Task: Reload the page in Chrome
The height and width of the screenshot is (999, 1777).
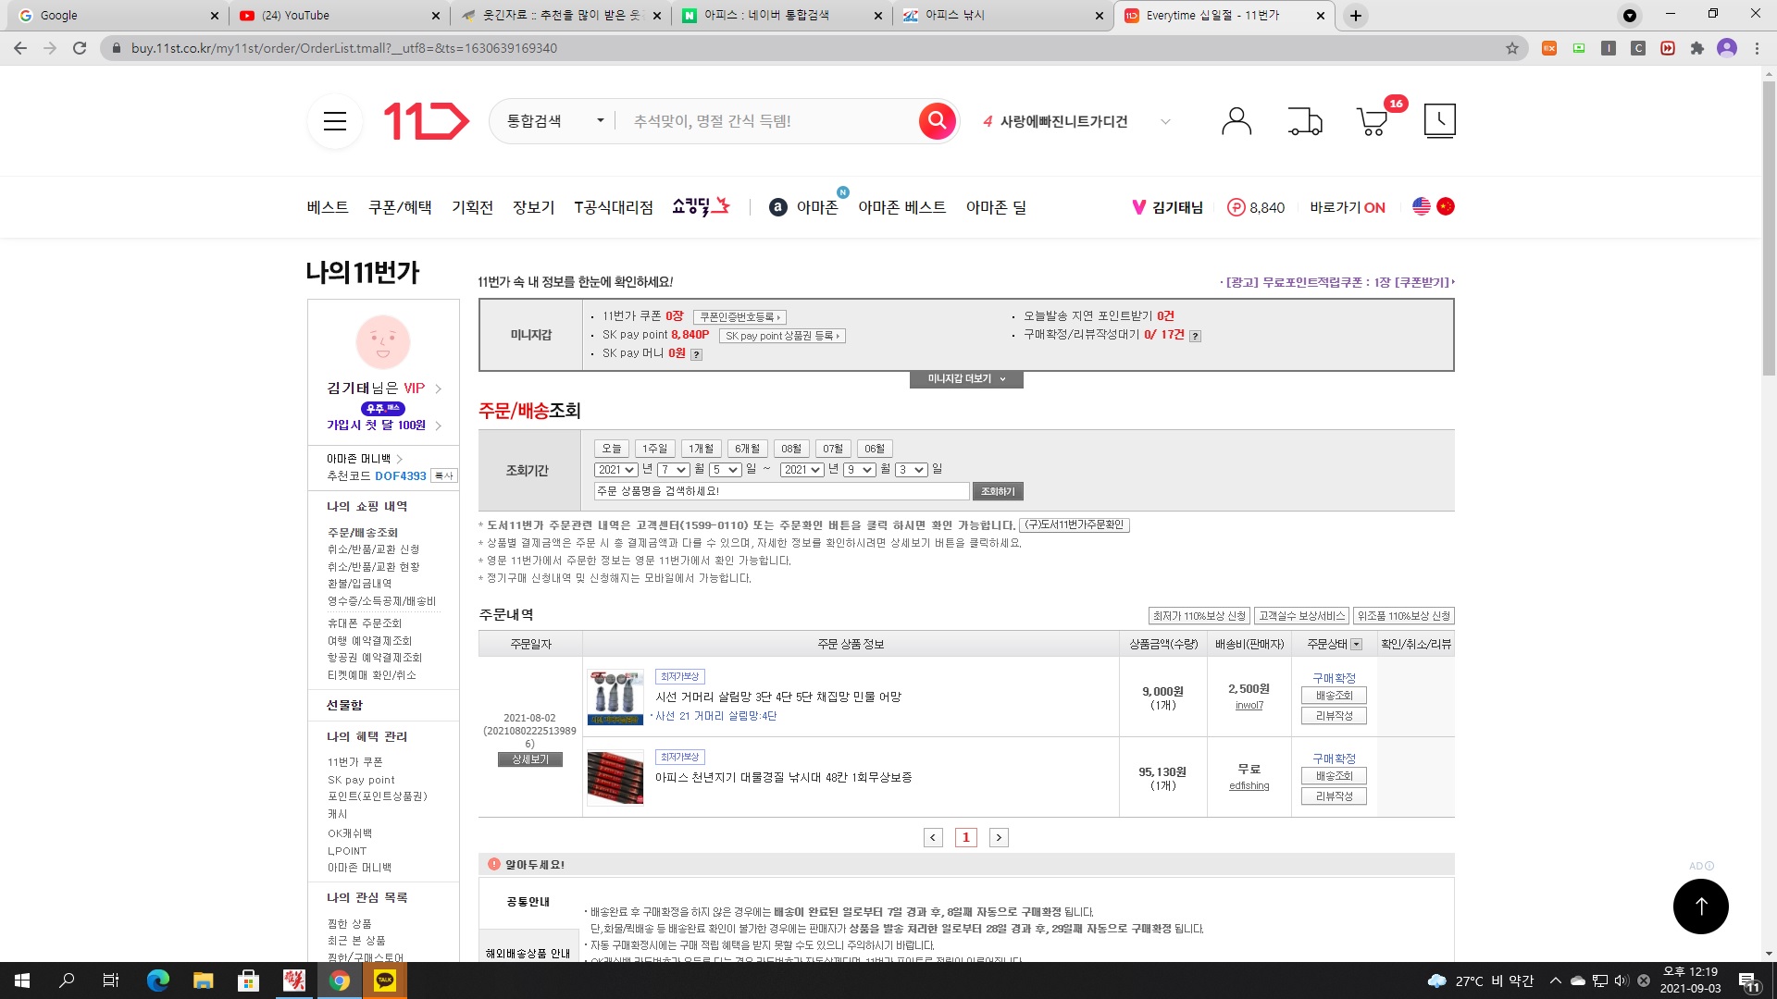Action: pyautogui.click(x=80, y=48)
